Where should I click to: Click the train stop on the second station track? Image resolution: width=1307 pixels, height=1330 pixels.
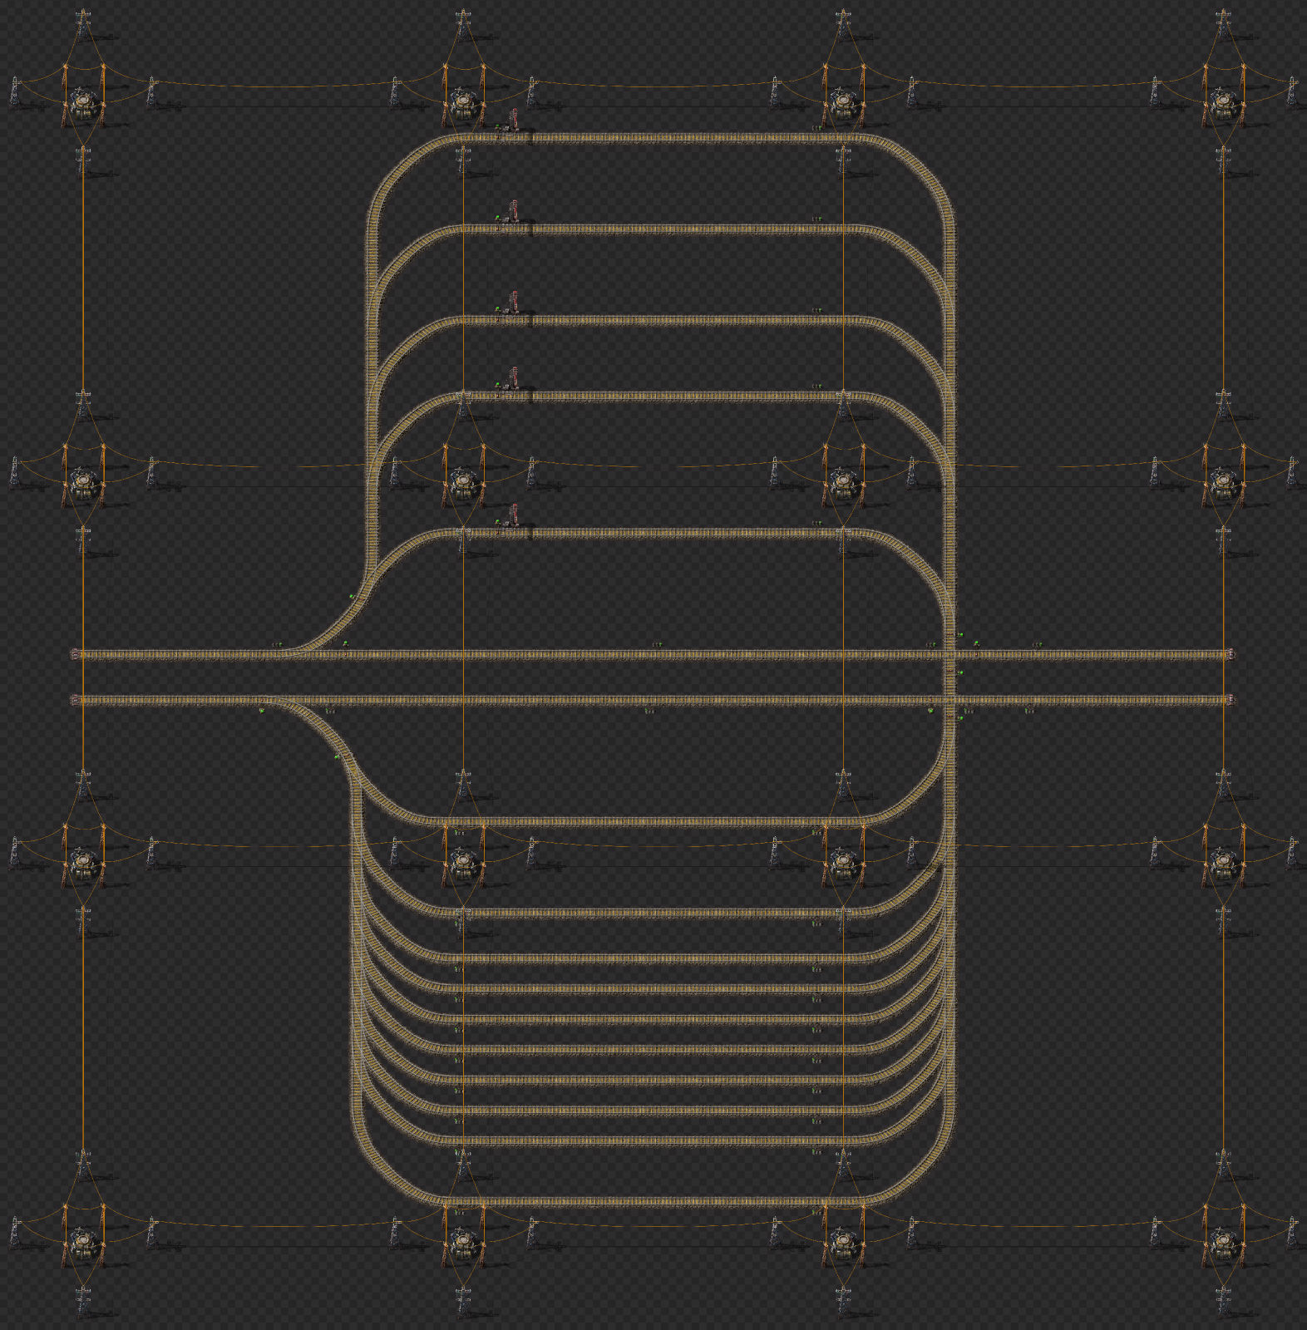tap(513, 212)
